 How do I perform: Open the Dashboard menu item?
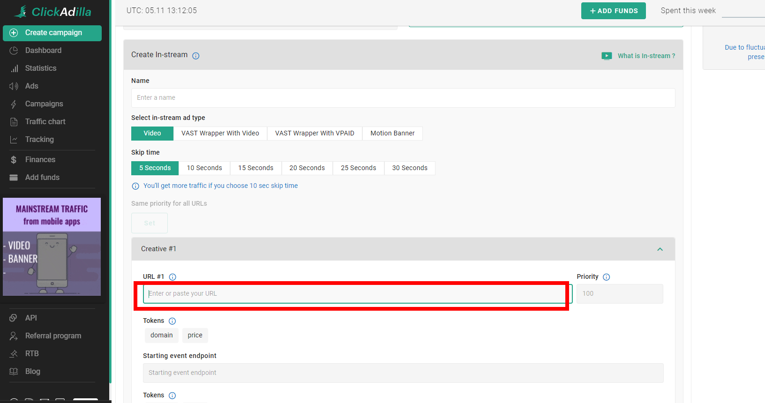point(43,51)
